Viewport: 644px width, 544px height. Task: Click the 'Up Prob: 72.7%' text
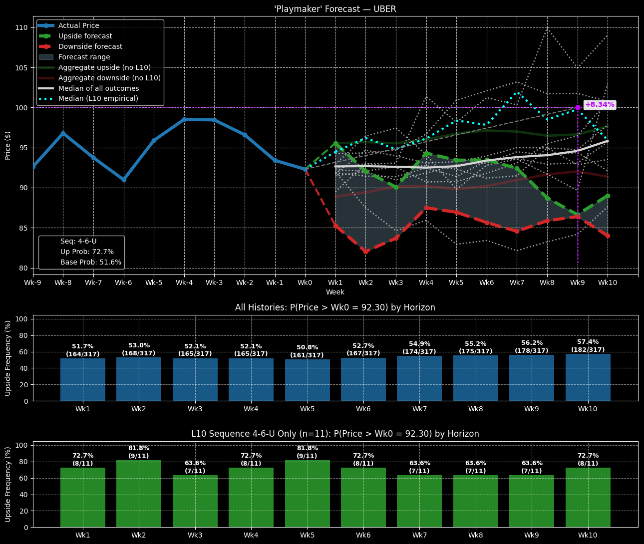tap(87, 252)
